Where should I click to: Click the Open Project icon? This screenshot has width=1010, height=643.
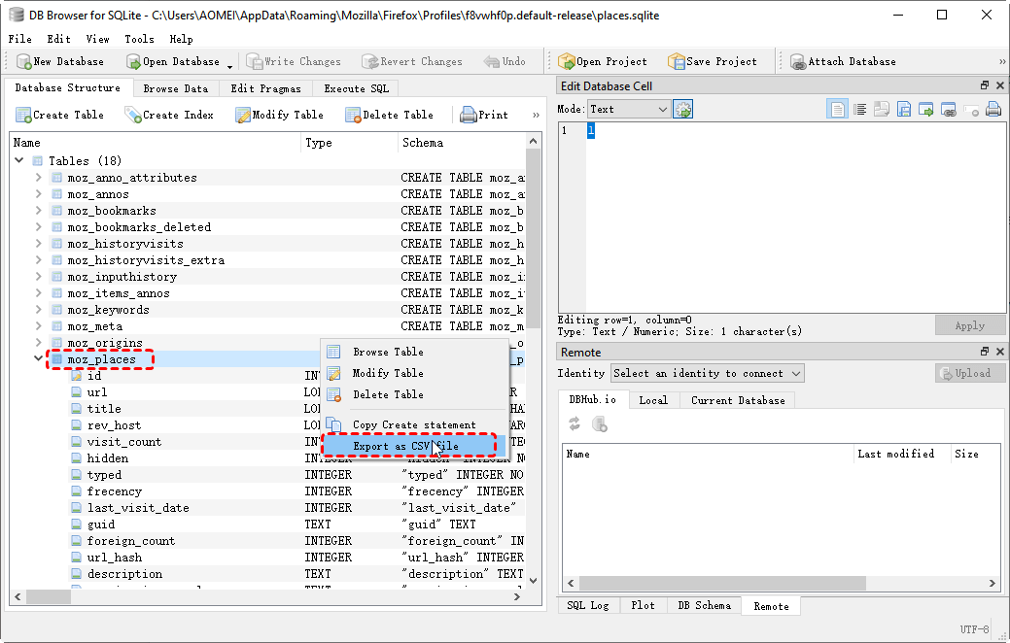tap(567, 61)
